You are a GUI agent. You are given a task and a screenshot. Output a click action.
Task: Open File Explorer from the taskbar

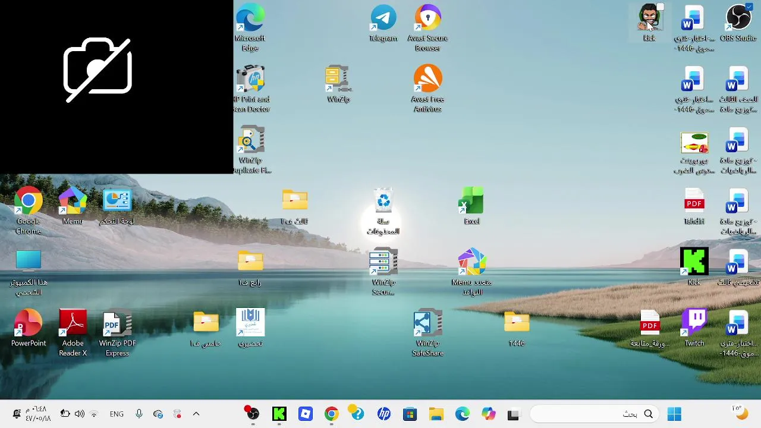tap(436, 414)
